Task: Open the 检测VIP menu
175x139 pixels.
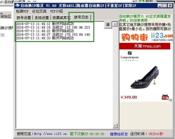Action: (x=22, y=11)
